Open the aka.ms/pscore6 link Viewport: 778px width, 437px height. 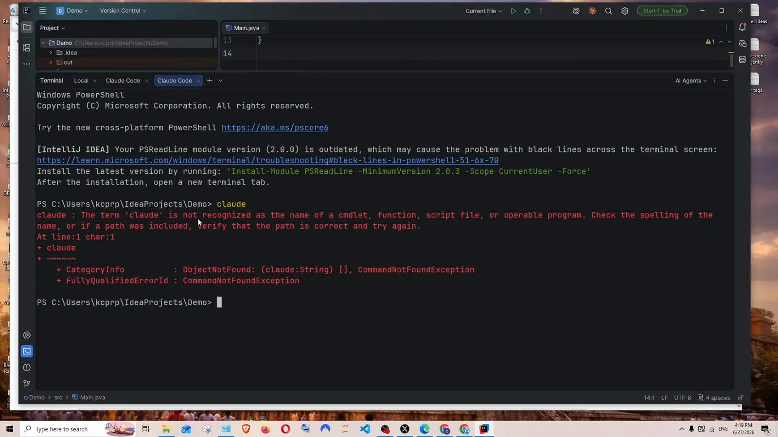[x=275, y=128]
